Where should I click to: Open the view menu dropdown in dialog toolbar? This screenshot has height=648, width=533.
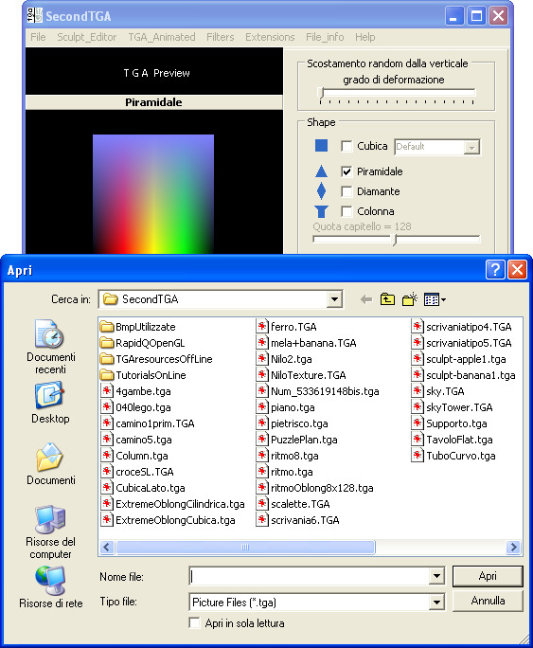(435, 299)
